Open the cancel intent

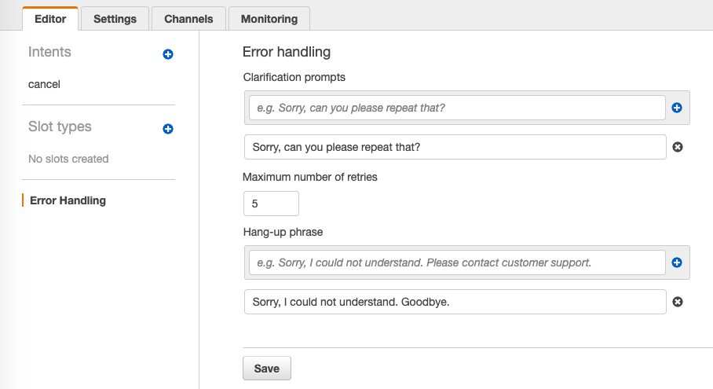click(44, 84)
